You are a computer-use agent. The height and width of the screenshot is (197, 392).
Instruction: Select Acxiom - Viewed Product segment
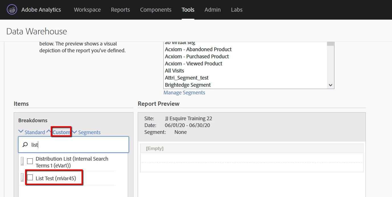pyautogui.click(x=194, y=64)
